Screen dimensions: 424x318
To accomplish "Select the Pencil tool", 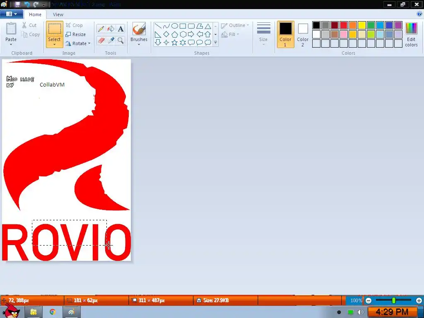I will [101, 29].
